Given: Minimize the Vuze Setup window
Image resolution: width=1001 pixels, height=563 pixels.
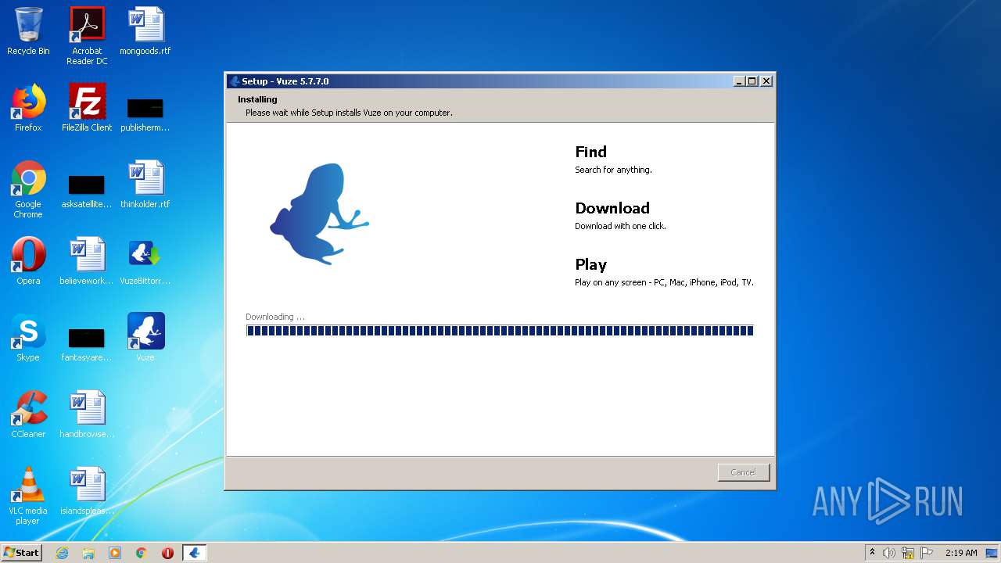Looking at the screenshot, I should coord(739,81).
